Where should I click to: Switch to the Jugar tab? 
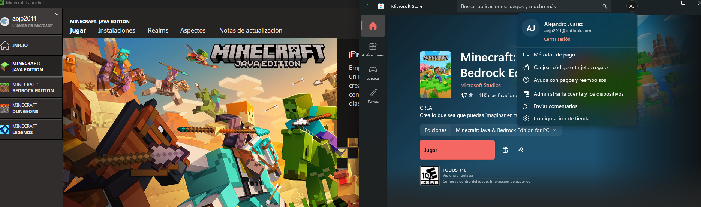pyautogui.click(x=78, y=30)
